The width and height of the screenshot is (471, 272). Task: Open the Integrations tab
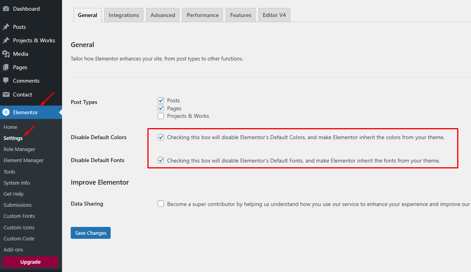[124, 15]
